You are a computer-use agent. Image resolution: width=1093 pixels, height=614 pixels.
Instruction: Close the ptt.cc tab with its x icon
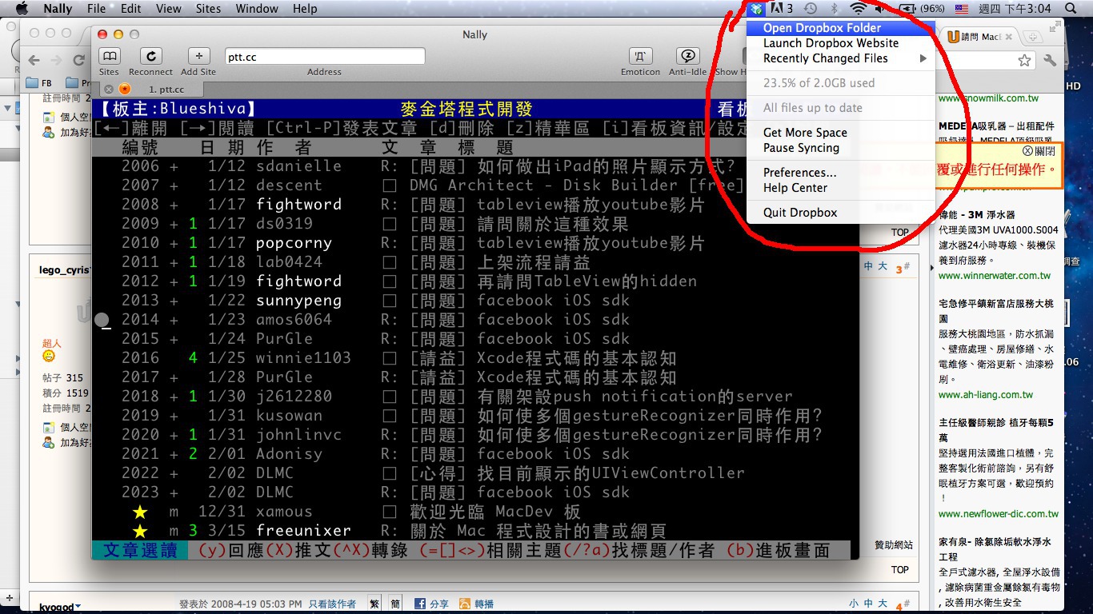coord(109,90)
